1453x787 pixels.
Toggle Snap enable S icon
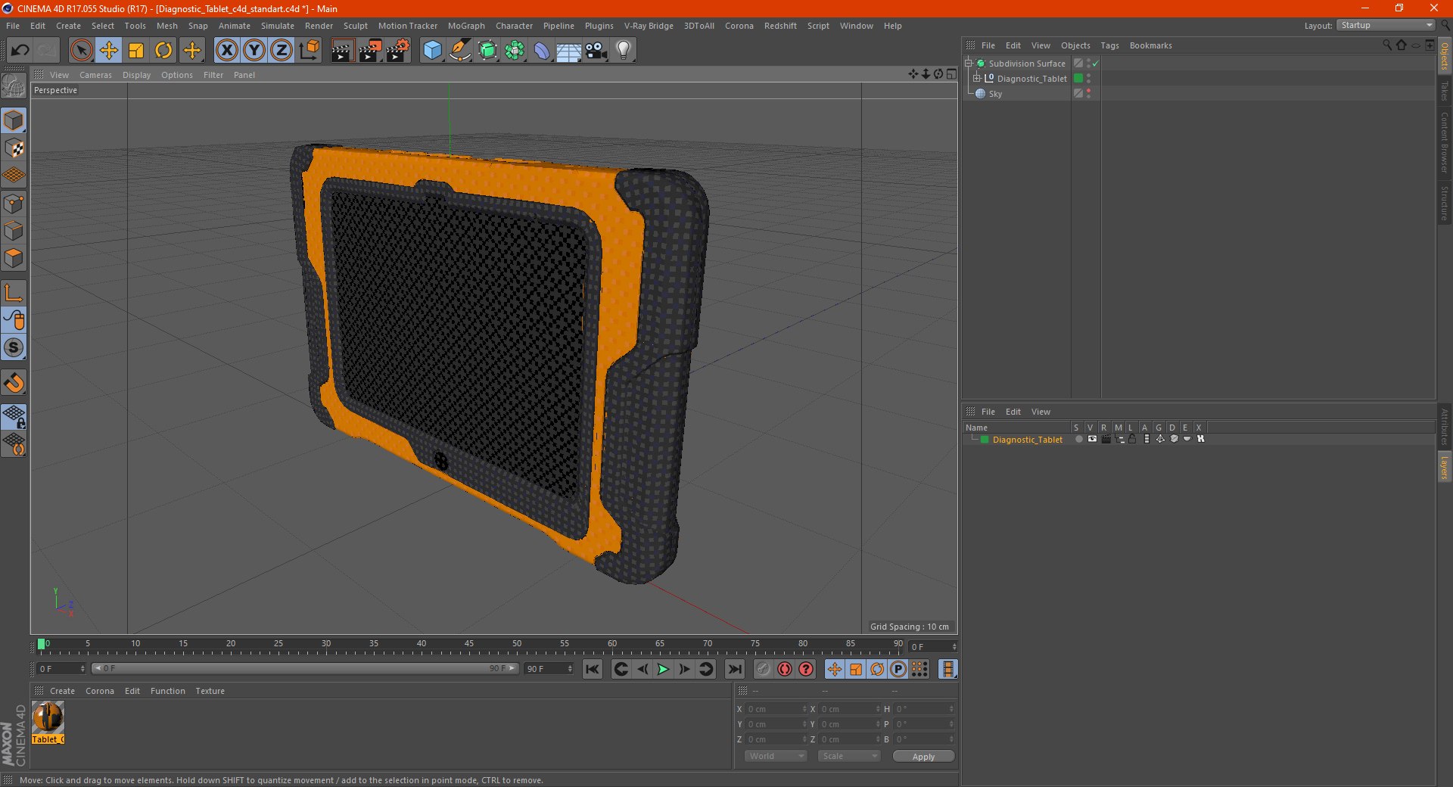14,348
